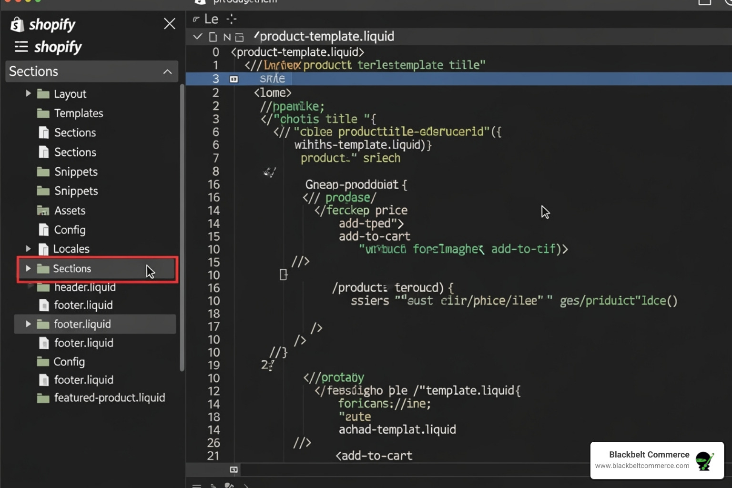The width and height of the screenshot is (732, 488).
Task: Click the checkmark chevron left of the tab
Action: coord(198,37)
